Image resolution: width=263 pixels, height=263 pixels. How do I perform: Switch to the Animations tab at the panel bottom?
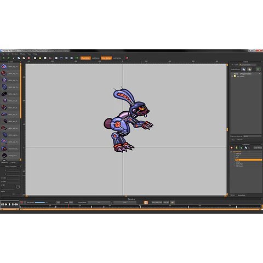[242, 195]
